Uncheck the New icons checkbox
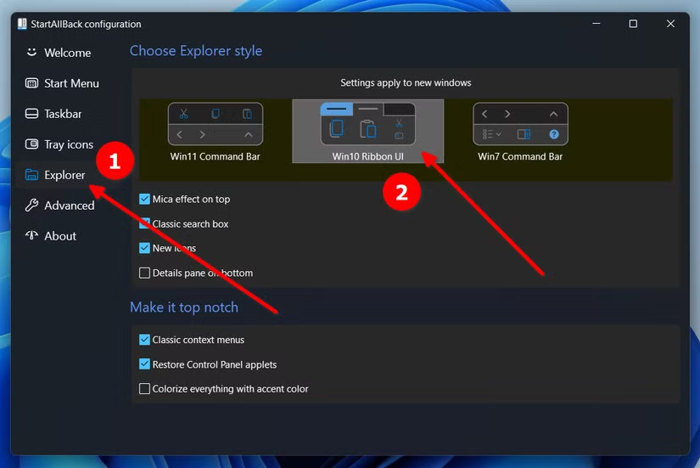 144,248
